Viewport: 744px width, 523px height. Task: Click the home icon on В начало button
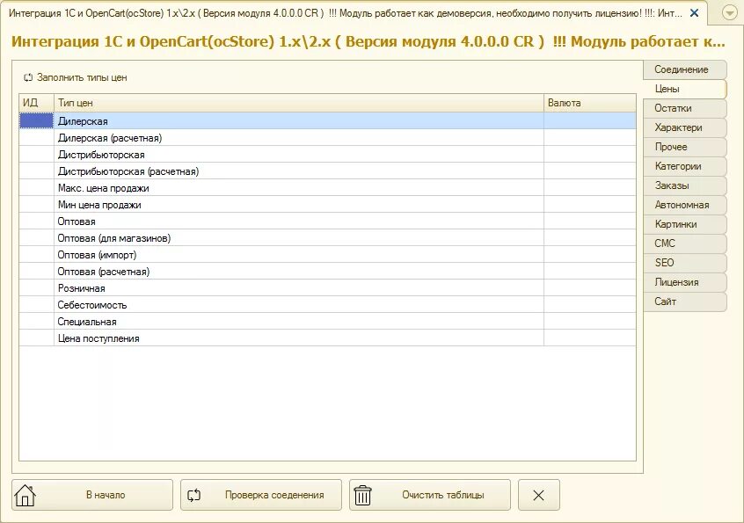pyautogui.click(x=26, y=495)
